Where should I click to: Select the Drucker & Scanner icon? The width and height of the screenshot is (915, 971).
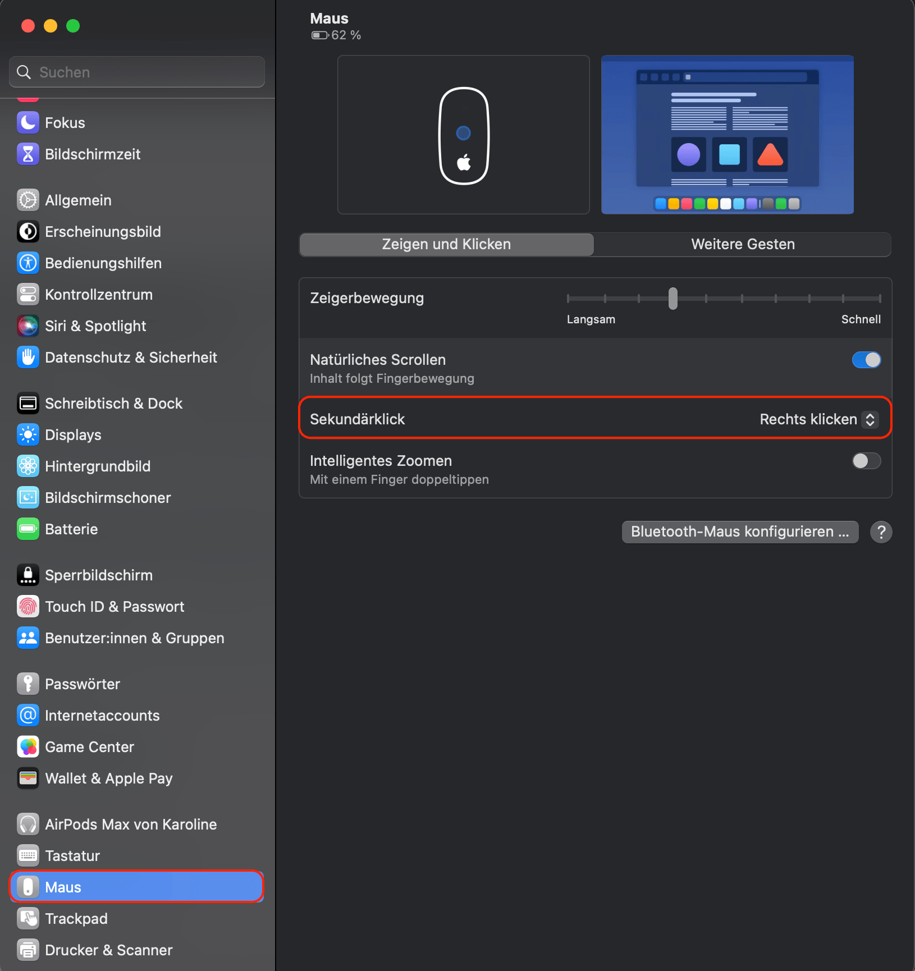point(28,950)
